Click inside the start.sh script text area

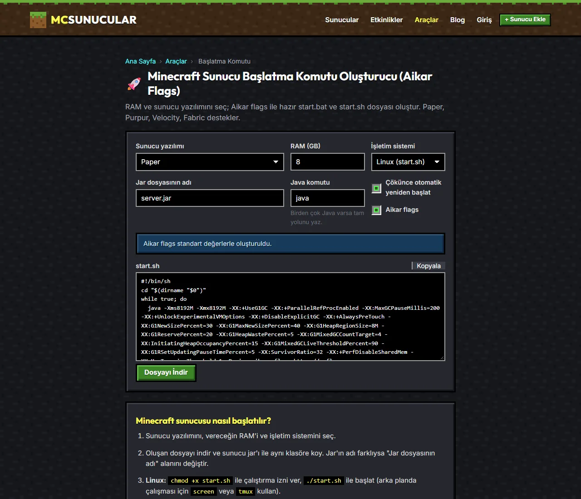[x=290, y=317]
